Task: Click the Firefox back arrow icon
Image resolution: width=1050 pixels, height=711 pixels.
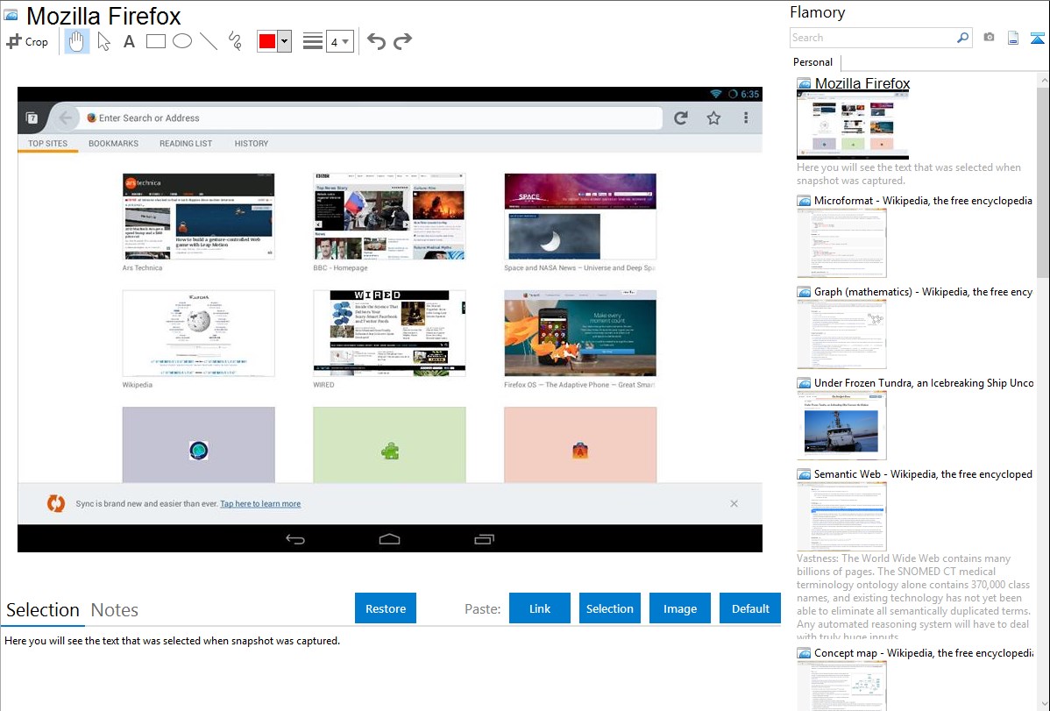Action: coord(65,118)
